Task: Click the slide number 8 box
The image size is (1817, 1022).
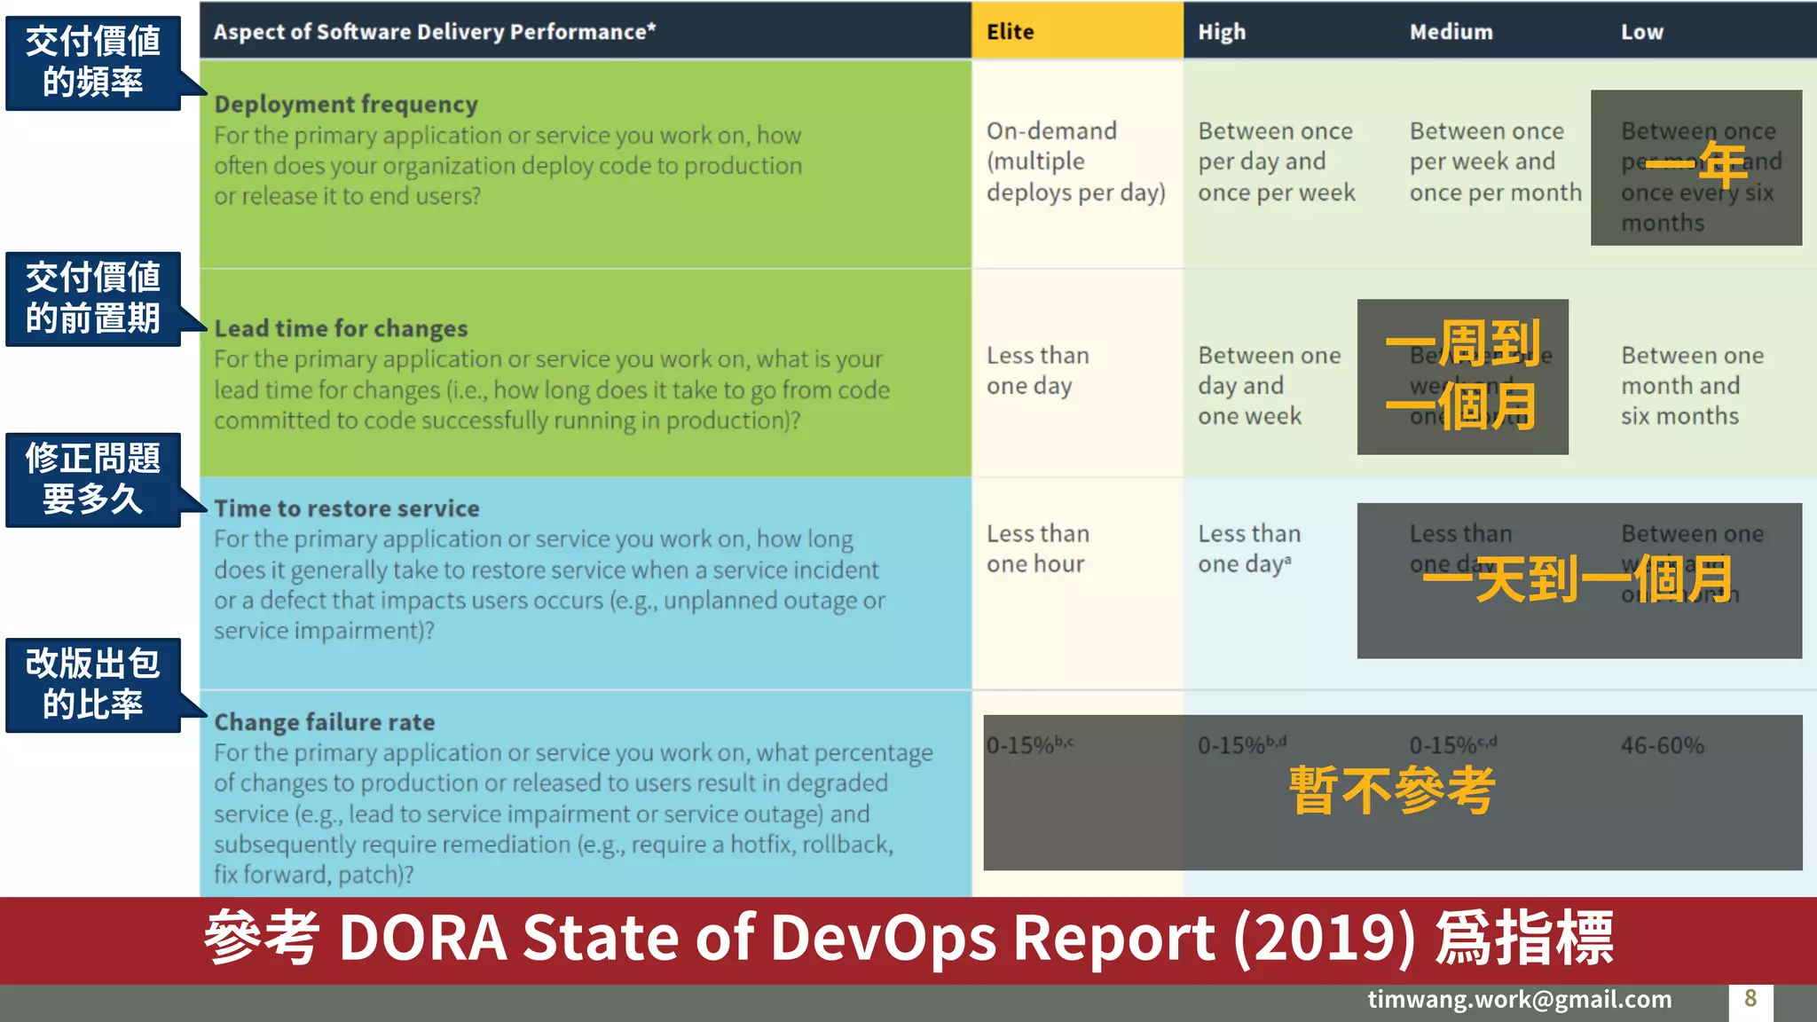Action: (1750, 1000)
